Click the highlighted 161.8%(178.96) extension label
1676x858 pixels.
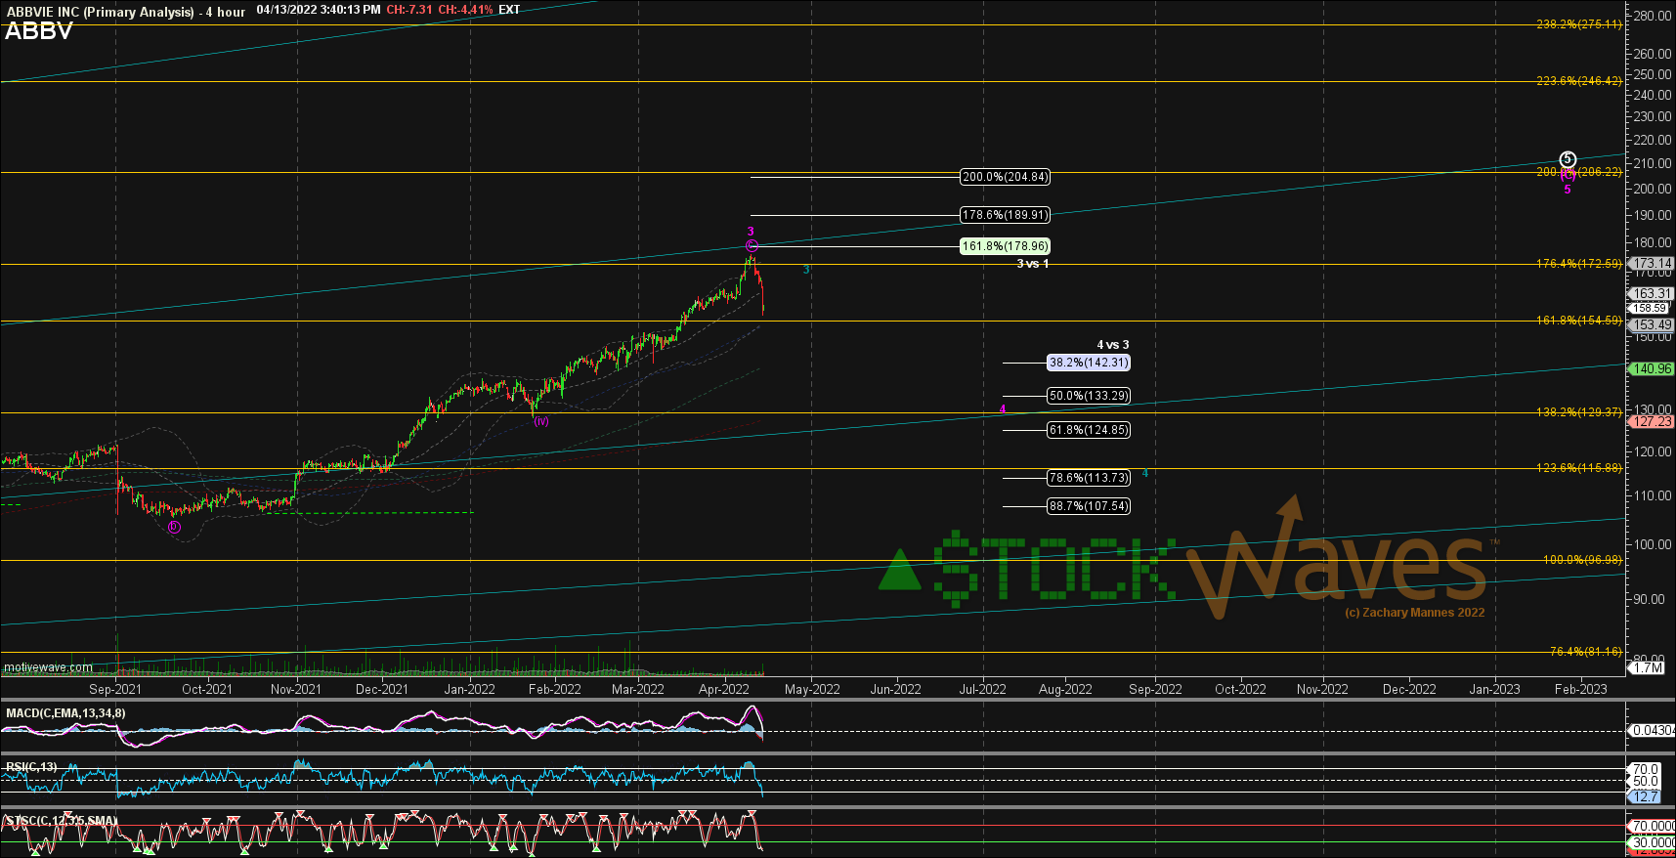click(1005, 246)
